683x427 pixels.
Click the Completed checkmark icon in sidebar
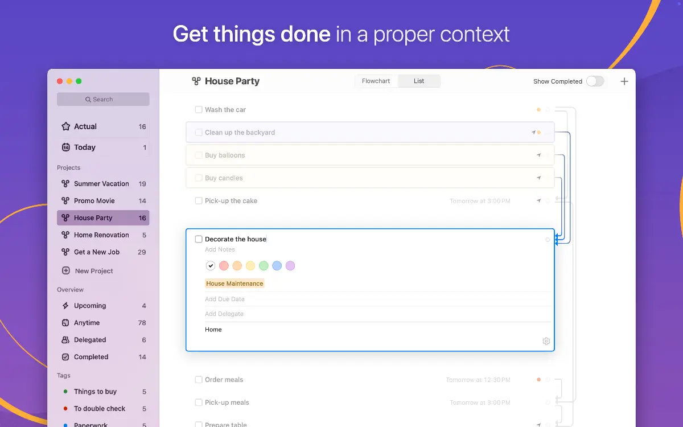click(x=65, y=357)
